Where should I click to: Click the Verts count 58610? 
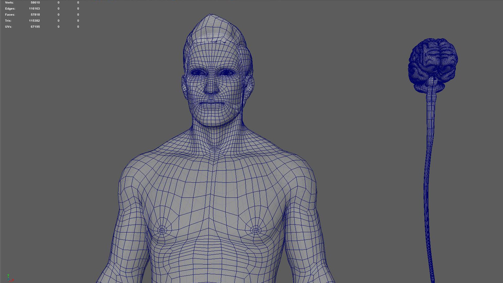coord(35,3)
